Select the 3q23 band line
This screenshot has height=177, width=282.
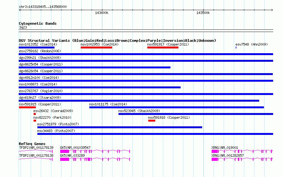coord(146,31)
